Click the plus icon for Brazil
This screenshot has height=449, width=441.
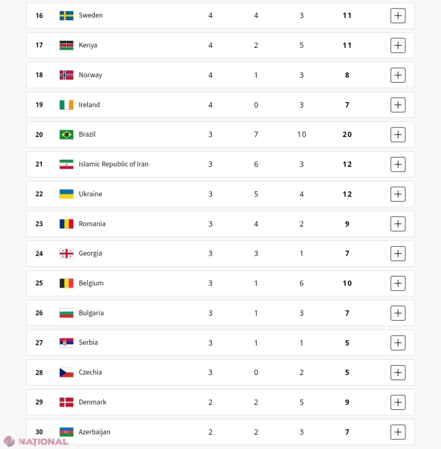398,135
